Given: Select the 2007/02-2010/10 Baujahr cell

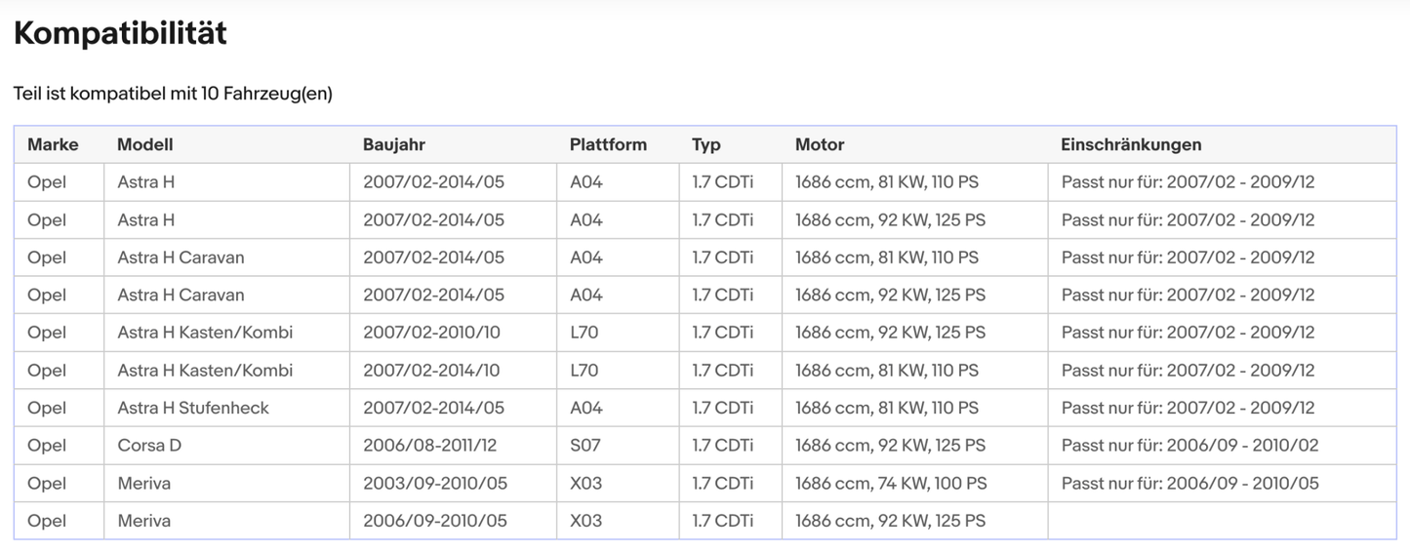Looking at the screenshot, I should (x=431, y=333).
